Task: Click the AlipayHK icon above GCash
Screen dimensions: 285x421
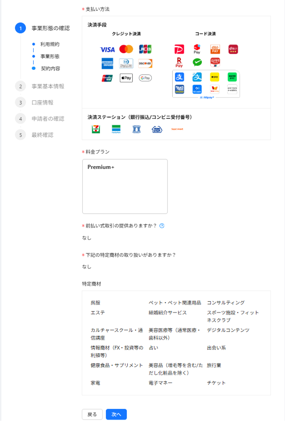Action: tap(197, 77)
